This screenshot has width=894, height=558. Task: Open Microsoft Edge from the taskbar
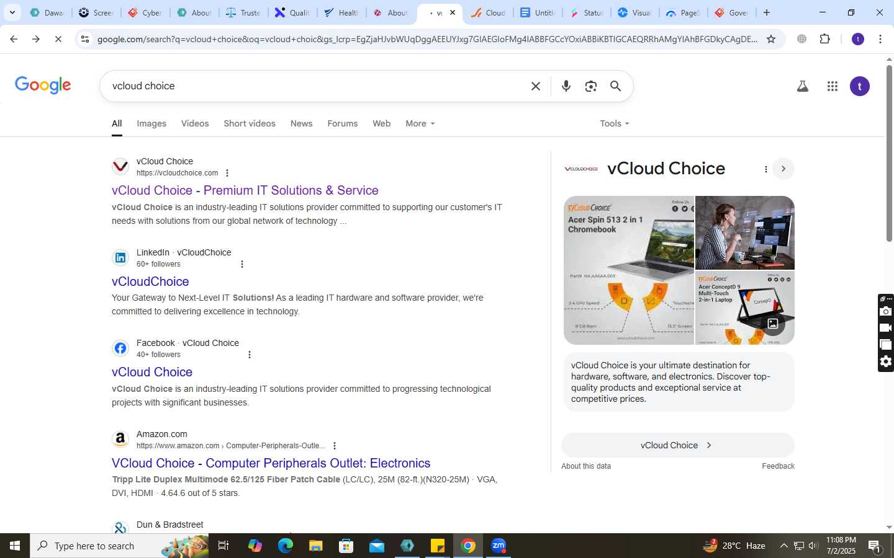286,546
